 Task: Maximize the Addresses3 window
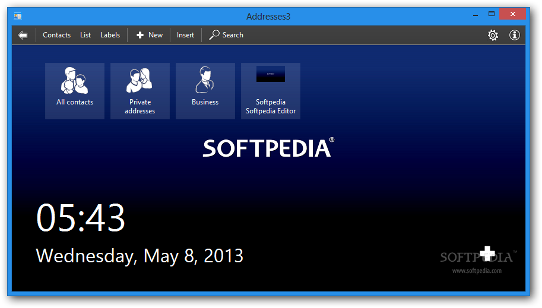click(492, 14)
